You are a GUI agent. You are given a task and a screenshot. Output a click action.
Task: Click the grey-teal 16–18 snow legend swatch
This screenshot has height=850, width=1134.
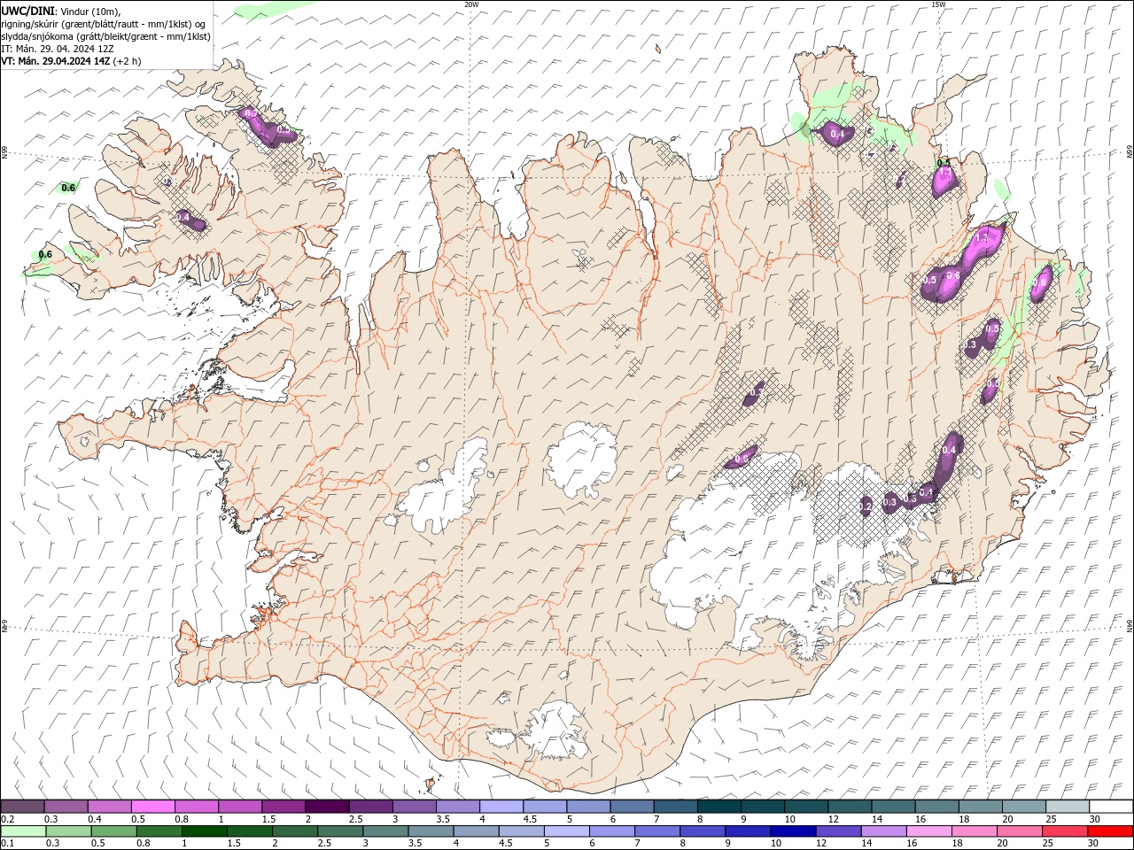(936, 807)
